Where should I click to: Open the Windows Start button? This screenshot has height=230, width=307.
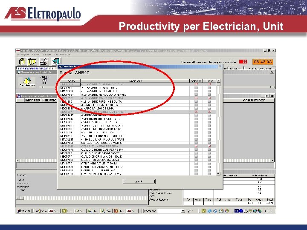tap(24, 211)
